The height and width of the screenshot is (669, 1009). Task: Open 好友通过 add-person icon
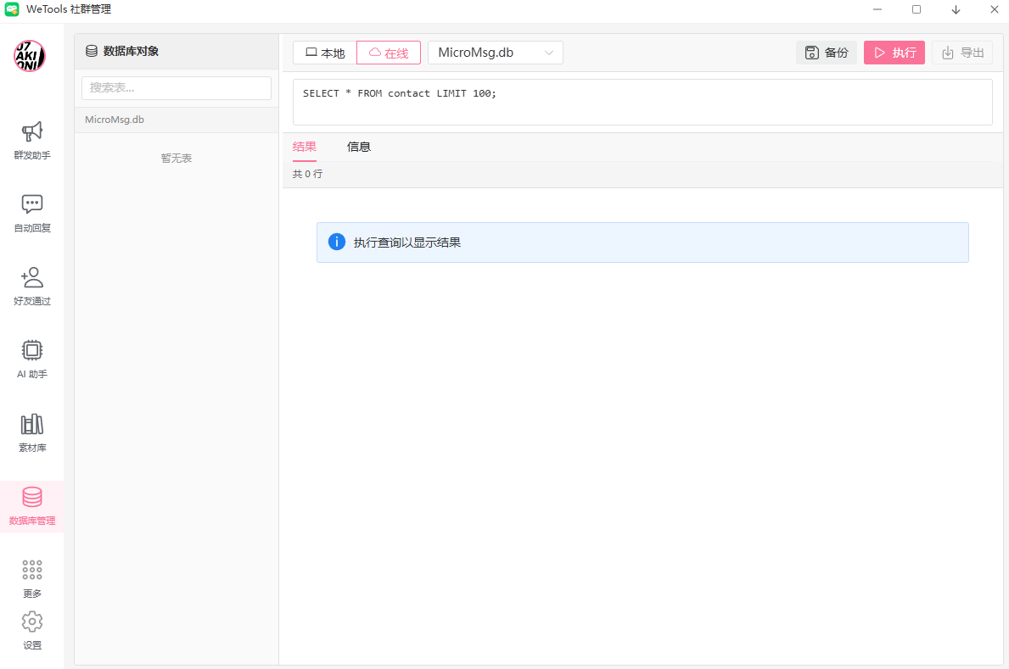32,278
